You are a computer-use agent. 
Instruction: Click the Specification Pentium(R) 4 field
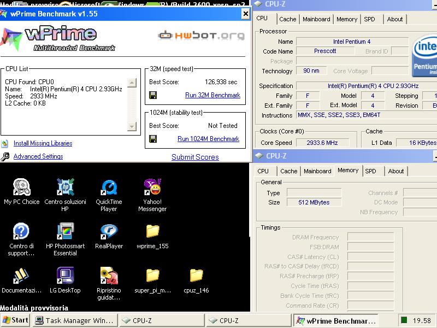tap(367, 86)
